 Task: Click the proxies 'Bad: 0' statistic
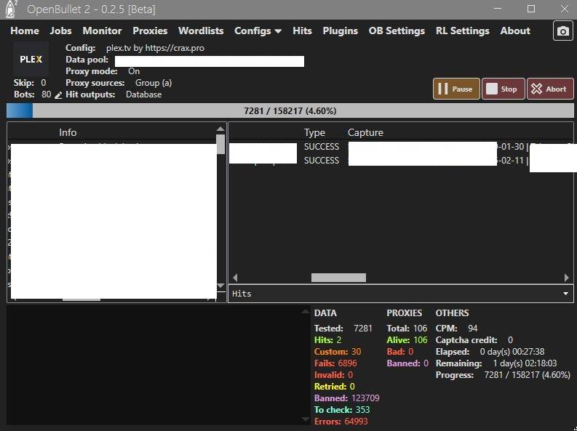click(x=400, y=352)
